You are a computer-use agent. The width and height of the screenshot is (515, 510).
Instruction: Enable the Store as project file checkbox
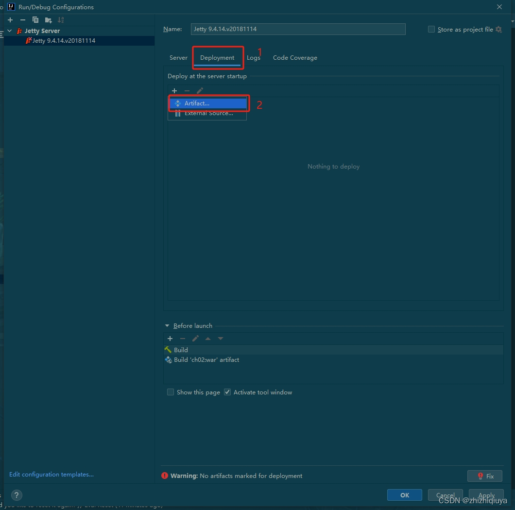(x=431, y=29)
